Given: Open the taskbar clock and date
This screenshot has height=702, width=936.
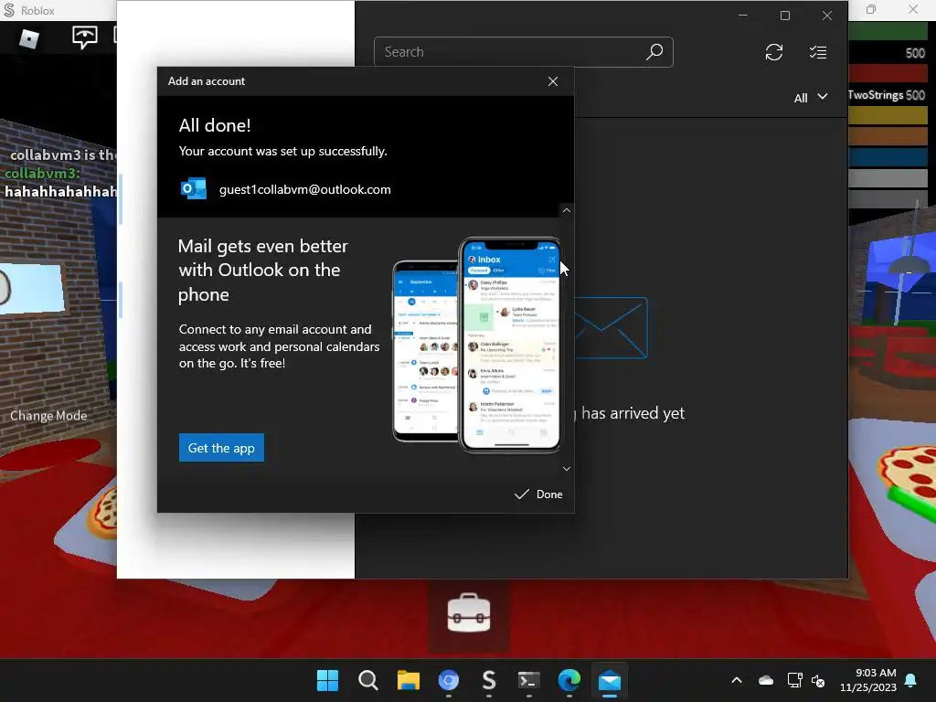Looking at the screenshot, I should (868, 680).
